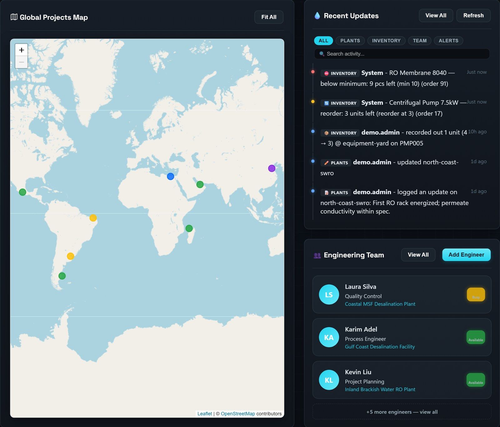The image size is (500, 427).
Task: Open the OpenStreetMap link
Action: (238, 414)
